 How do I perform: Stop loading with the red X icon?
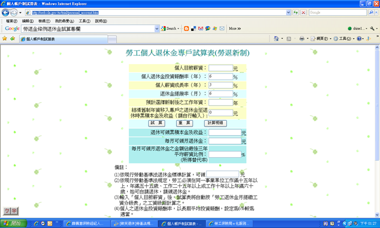point(303,12)
